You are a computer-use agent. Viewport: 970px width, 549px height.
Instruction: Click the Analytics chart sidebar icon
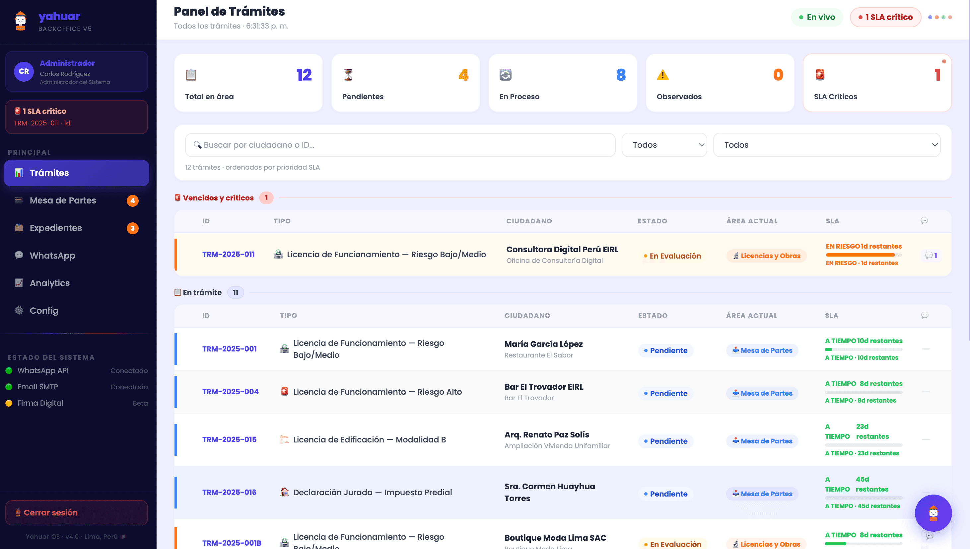tap(19, 283)
